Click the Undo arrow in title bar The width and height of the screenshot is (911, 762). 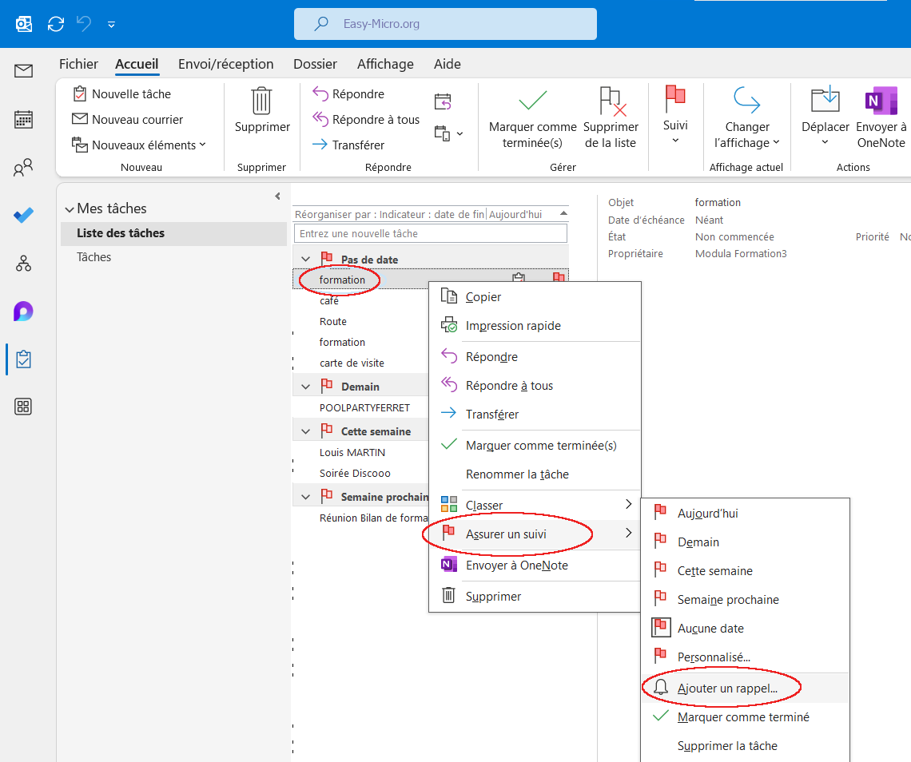pyautogui.click(x=84, y=24)
